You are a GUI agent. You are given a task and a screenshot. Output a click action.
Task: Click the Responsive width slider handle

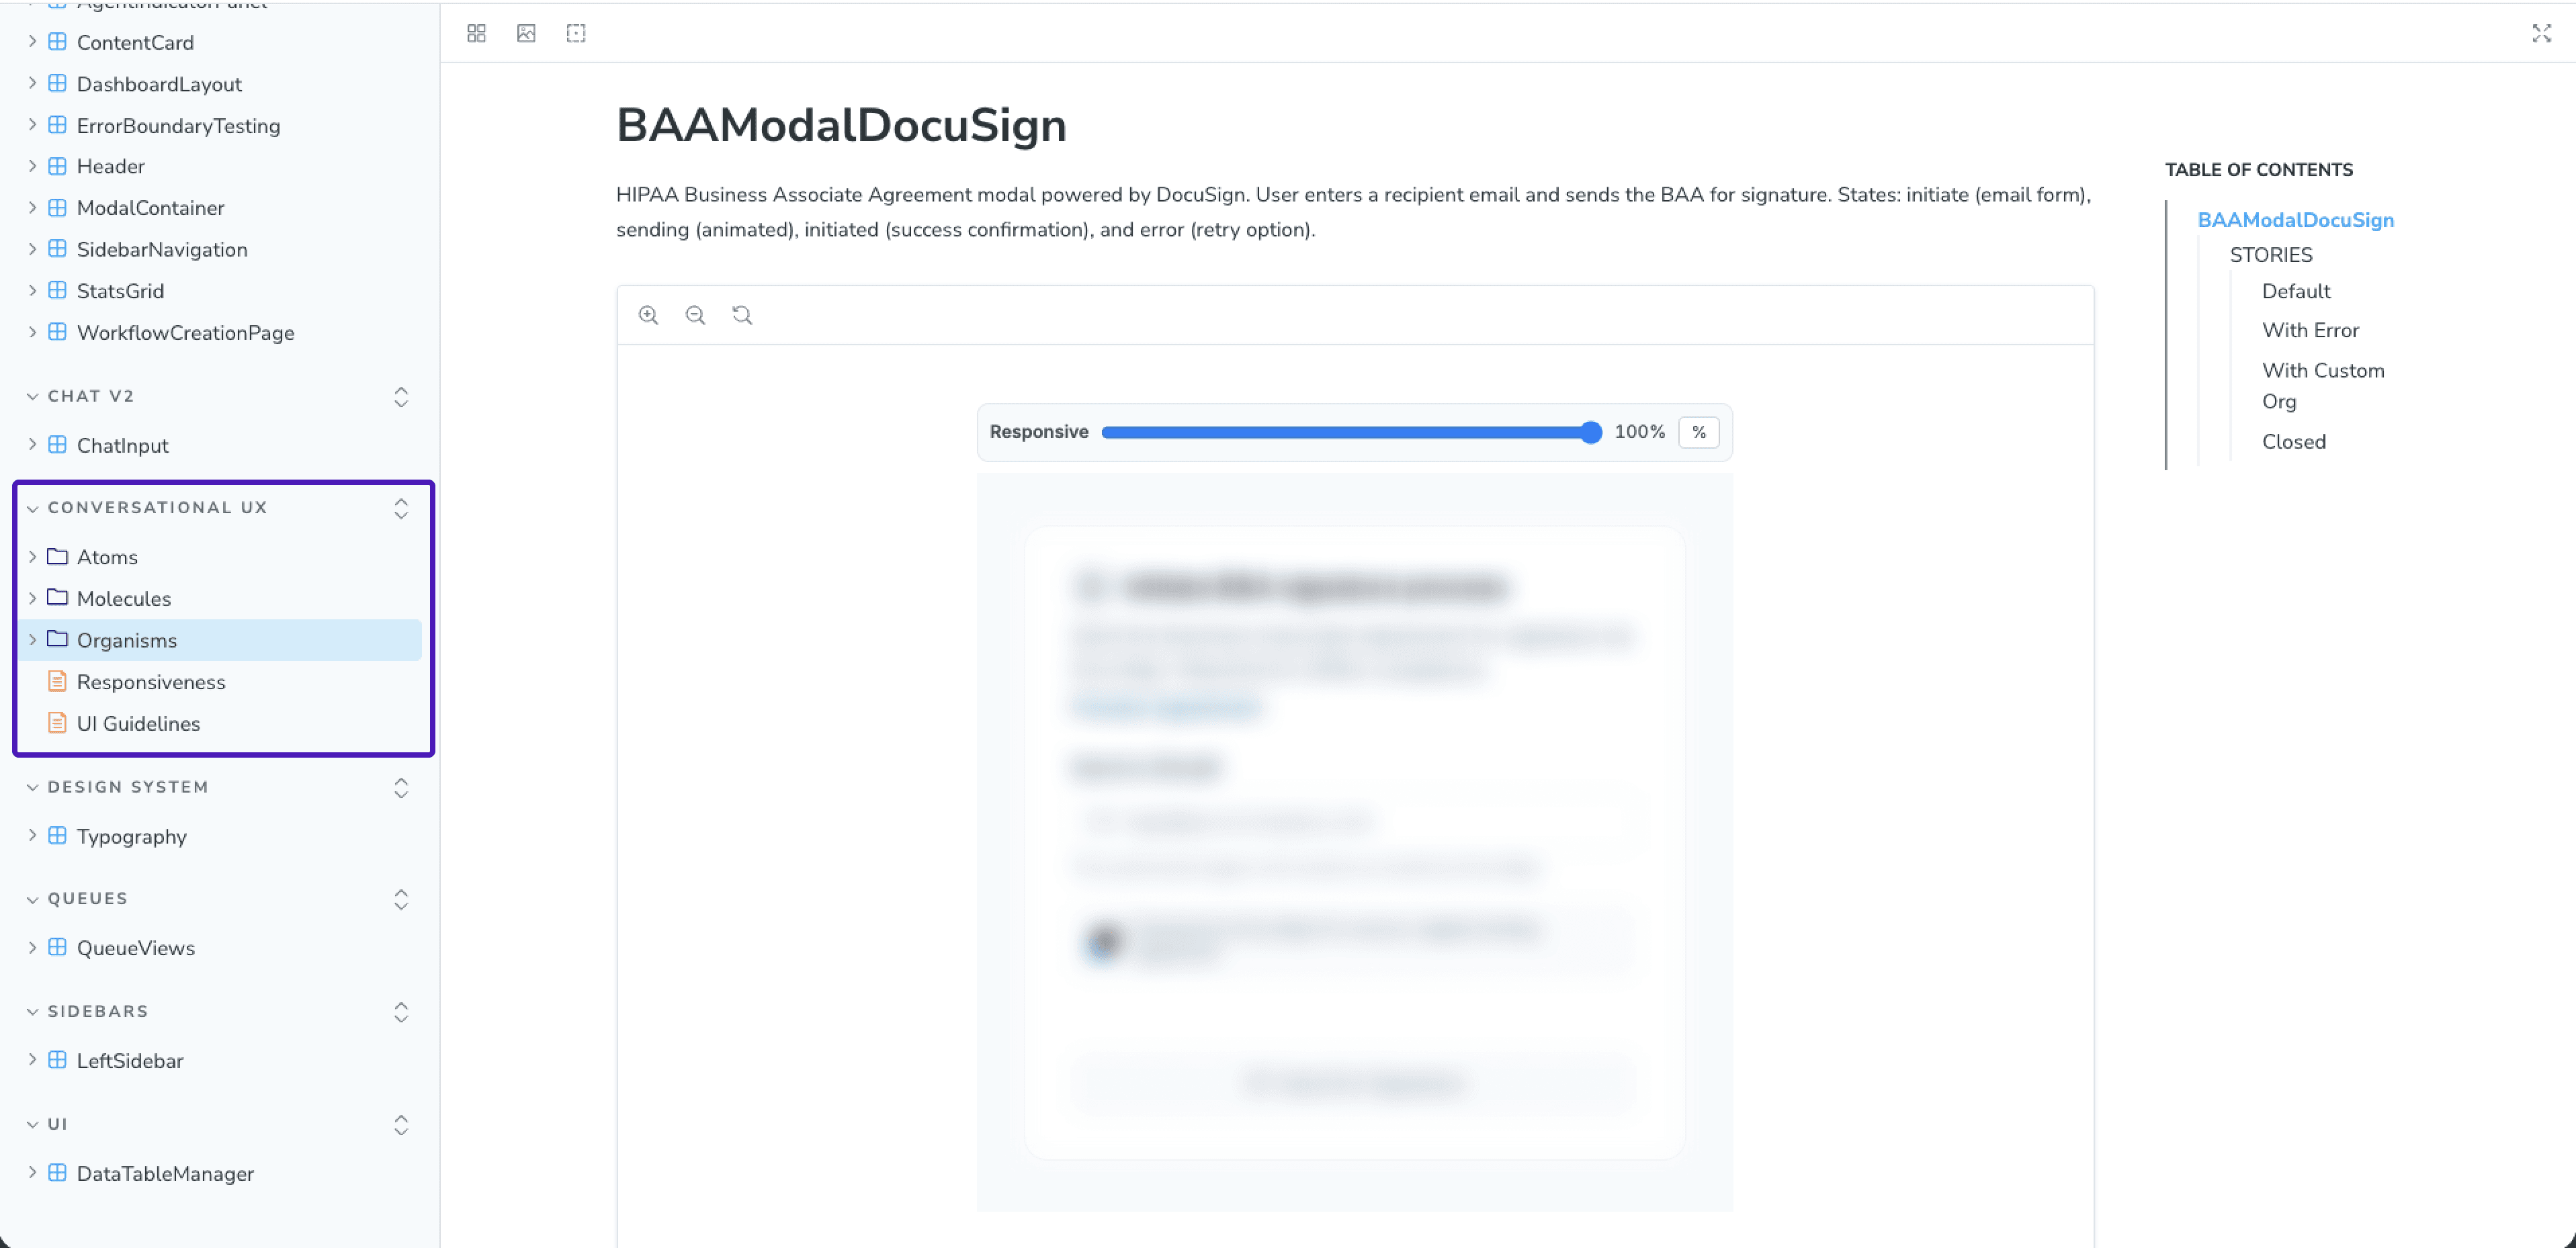[x=1590, y=432]
